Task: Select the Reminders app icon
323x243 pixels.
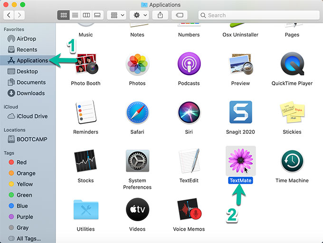Action: [x=86, y=112]
